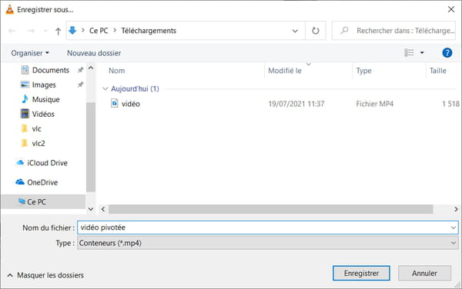Change the view layout icon

409,52
